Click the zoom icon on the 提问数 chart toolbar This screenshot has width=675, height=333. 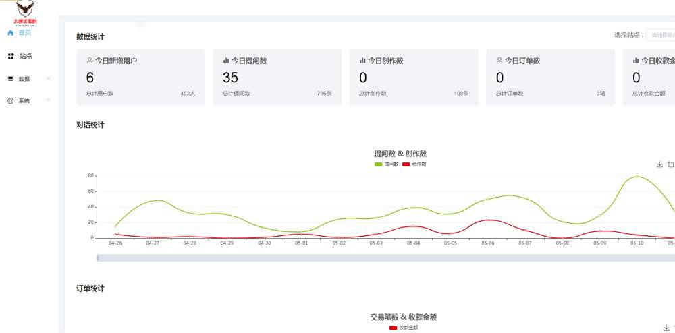point(670,164)
